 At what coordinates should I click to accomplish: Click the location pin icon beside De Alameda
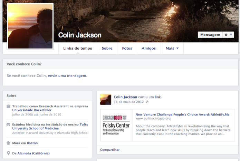pyautogui.click(x=8, y=153)
